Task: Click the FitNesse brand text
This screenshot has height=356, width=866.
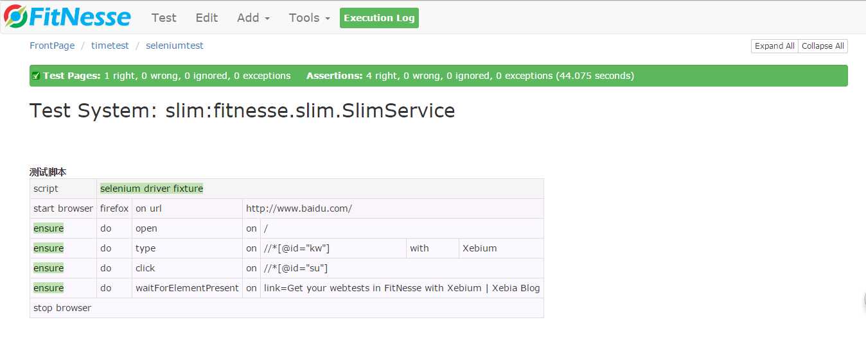Action: point(80,17)
